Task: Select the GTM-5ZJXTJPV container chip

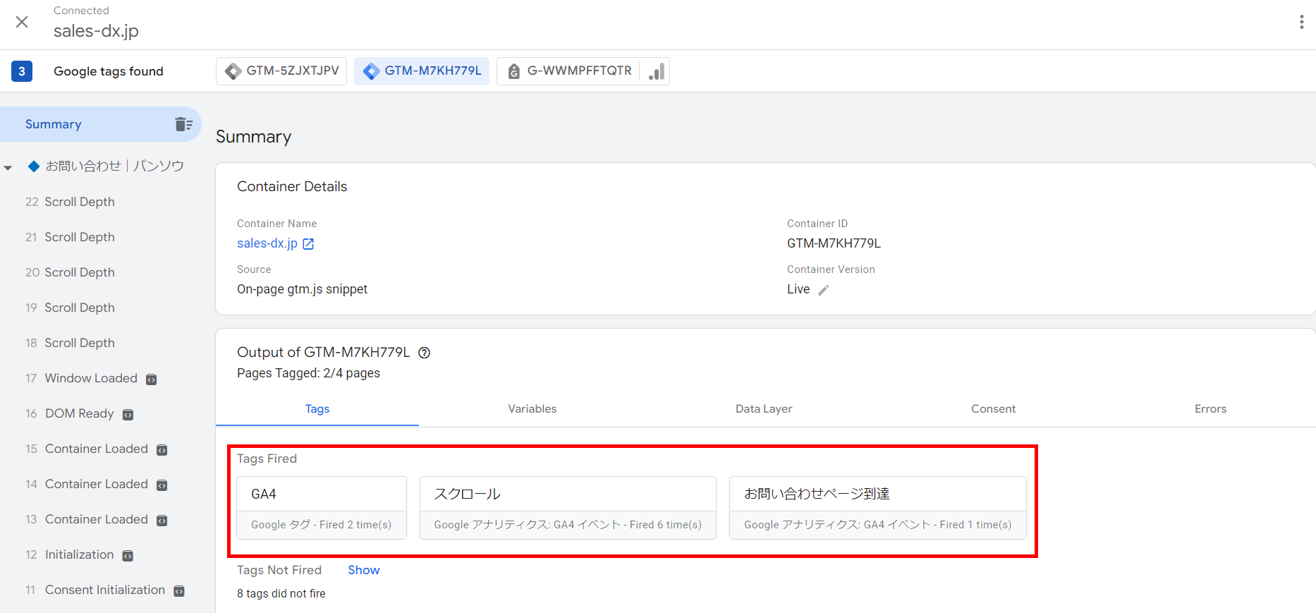Action: coord(281,71)
